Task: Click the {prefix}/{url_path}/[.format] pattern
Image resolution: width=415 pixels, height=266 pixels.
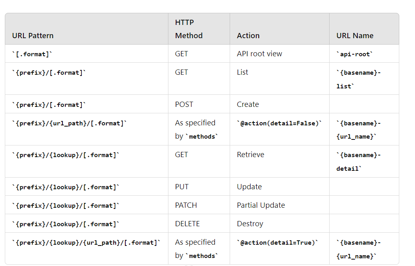Action: click(x=69, y=123)
